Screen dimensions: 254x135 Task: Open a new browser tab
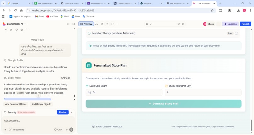coord(220,3)
